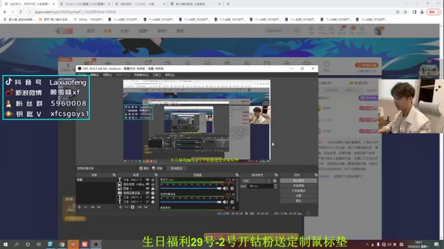Open the 淡出 transition type dropdown
Image resolution: width=444 pixels, height=249 pixels.
coord(256,181)
